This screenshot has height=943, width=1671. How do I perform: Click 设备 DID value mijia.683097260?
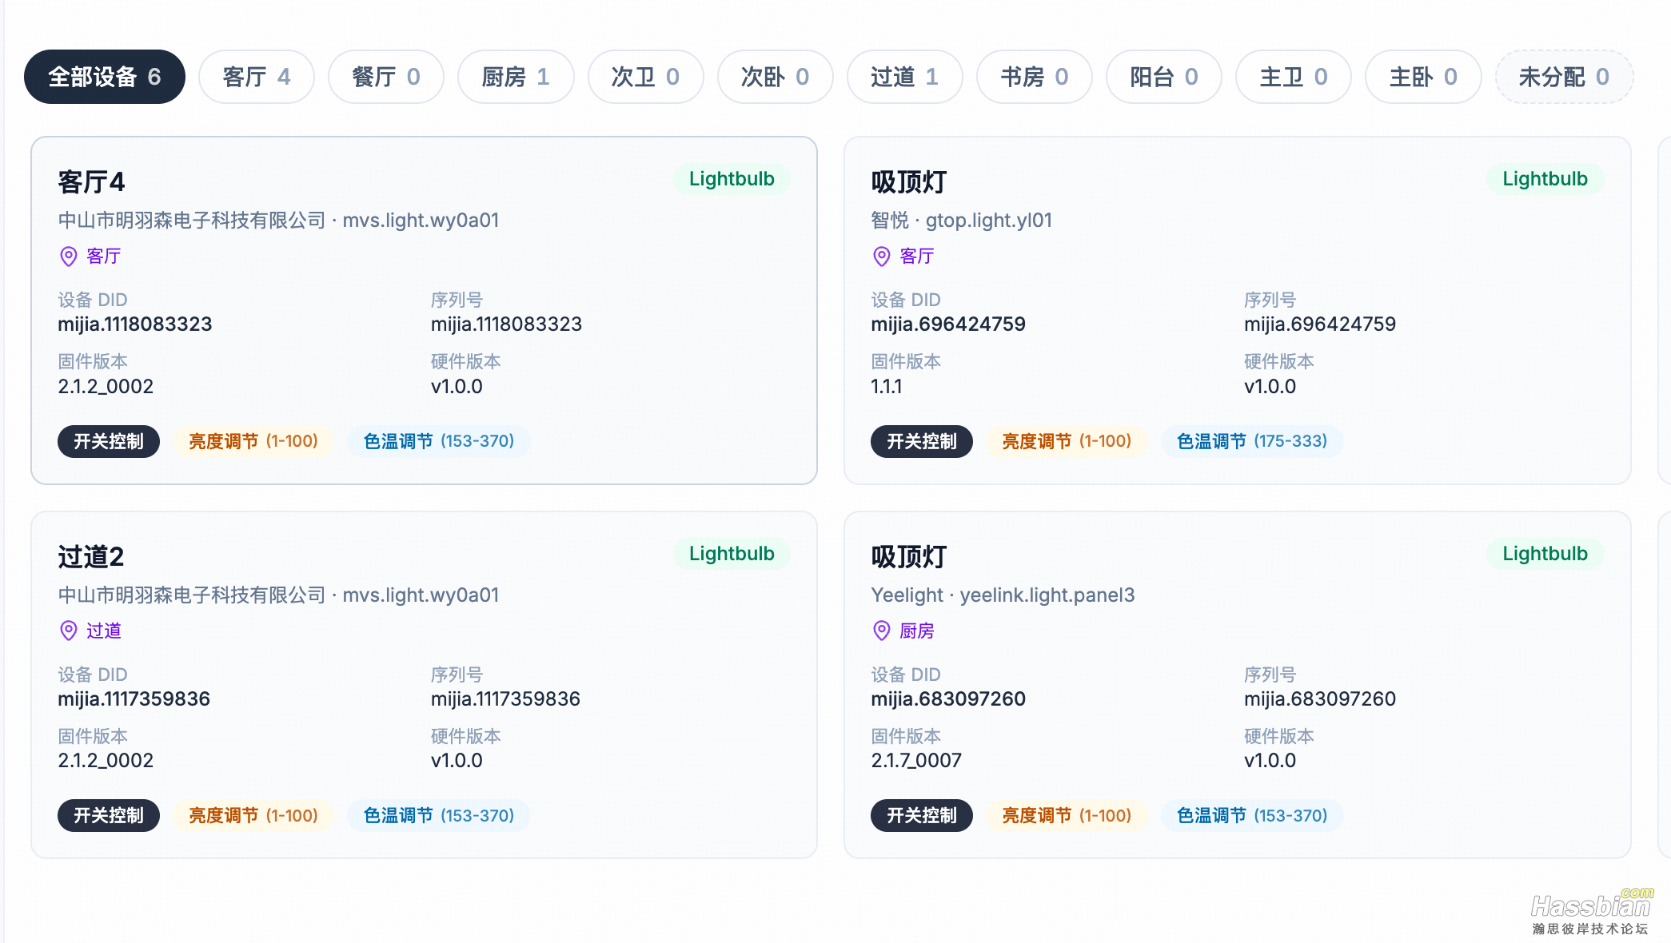point(948,699)
